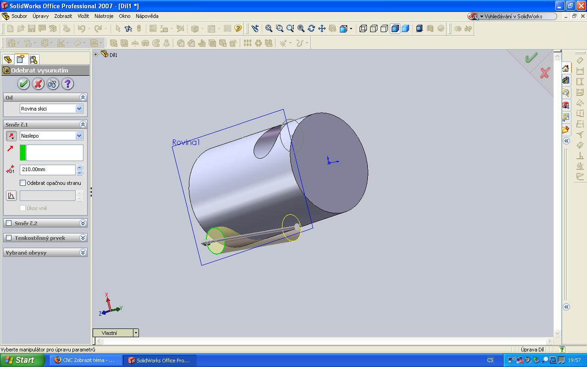This screenshot has width=587, height=367.
Task: Open the Nástroje menu
Action: click(104, 16)
